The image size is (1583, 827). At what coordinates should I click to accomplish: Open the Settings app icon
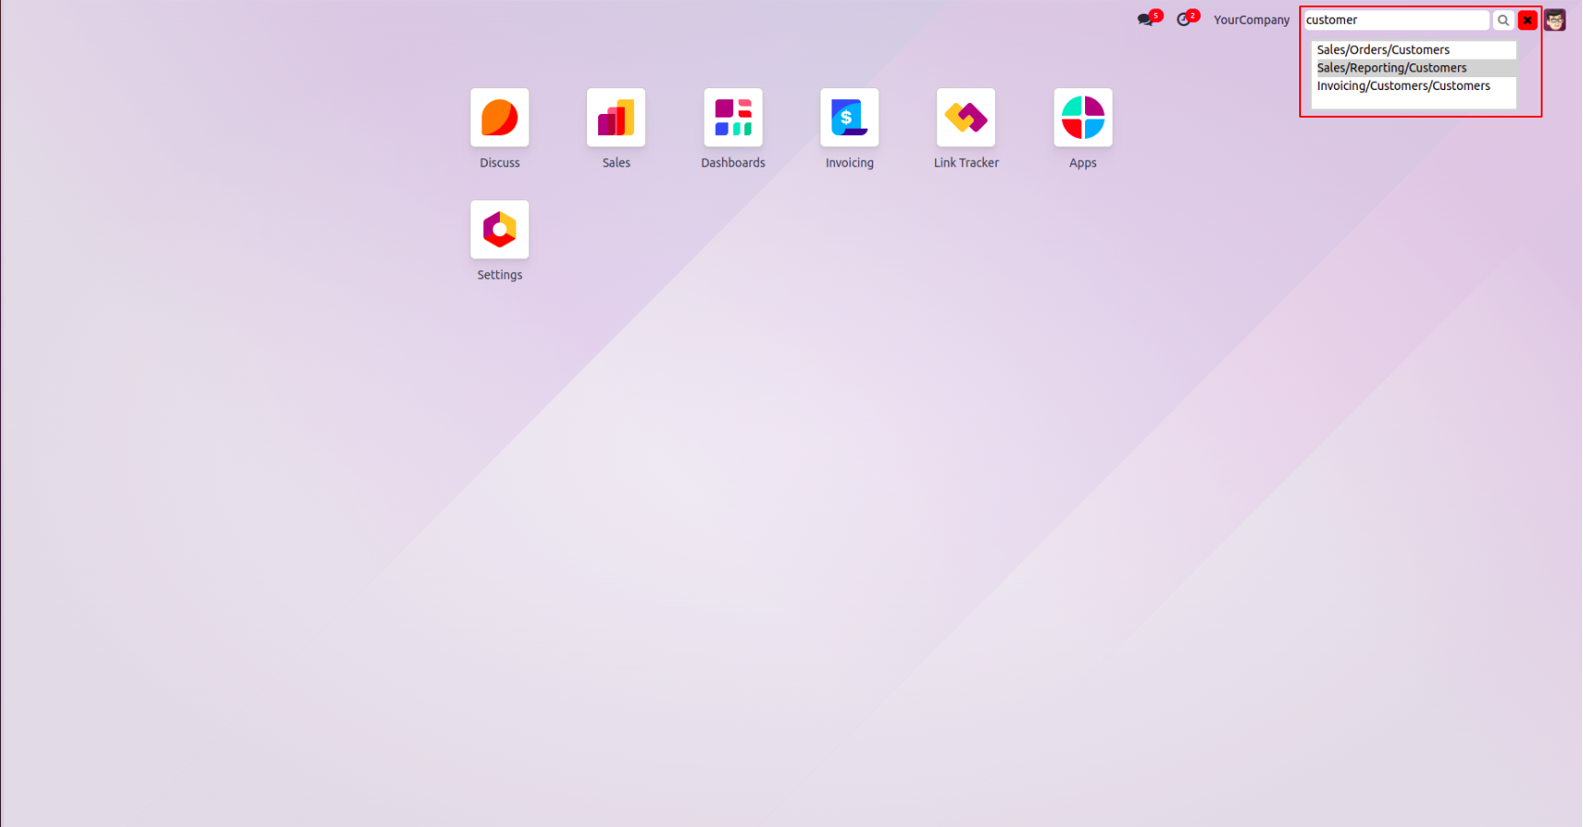(x=499, y=230)
